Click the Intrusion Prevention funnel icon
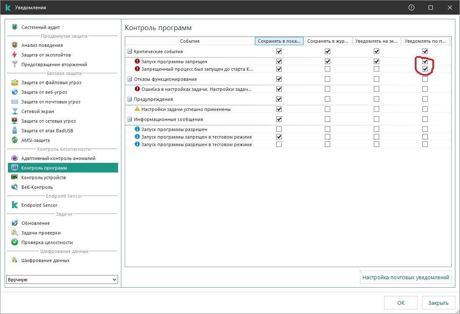The image size is (460, 314). [x=15, y=64]
